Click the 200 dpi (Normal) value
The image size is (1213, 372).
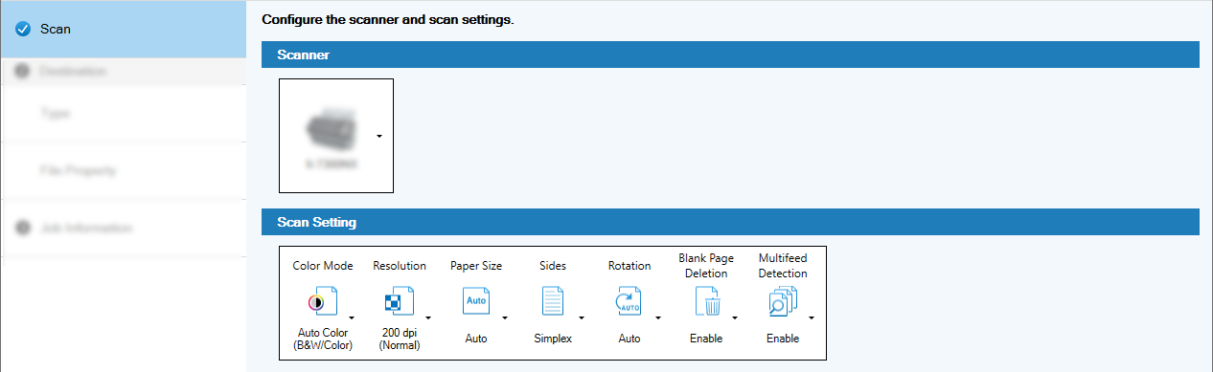(x=400, y=339)
